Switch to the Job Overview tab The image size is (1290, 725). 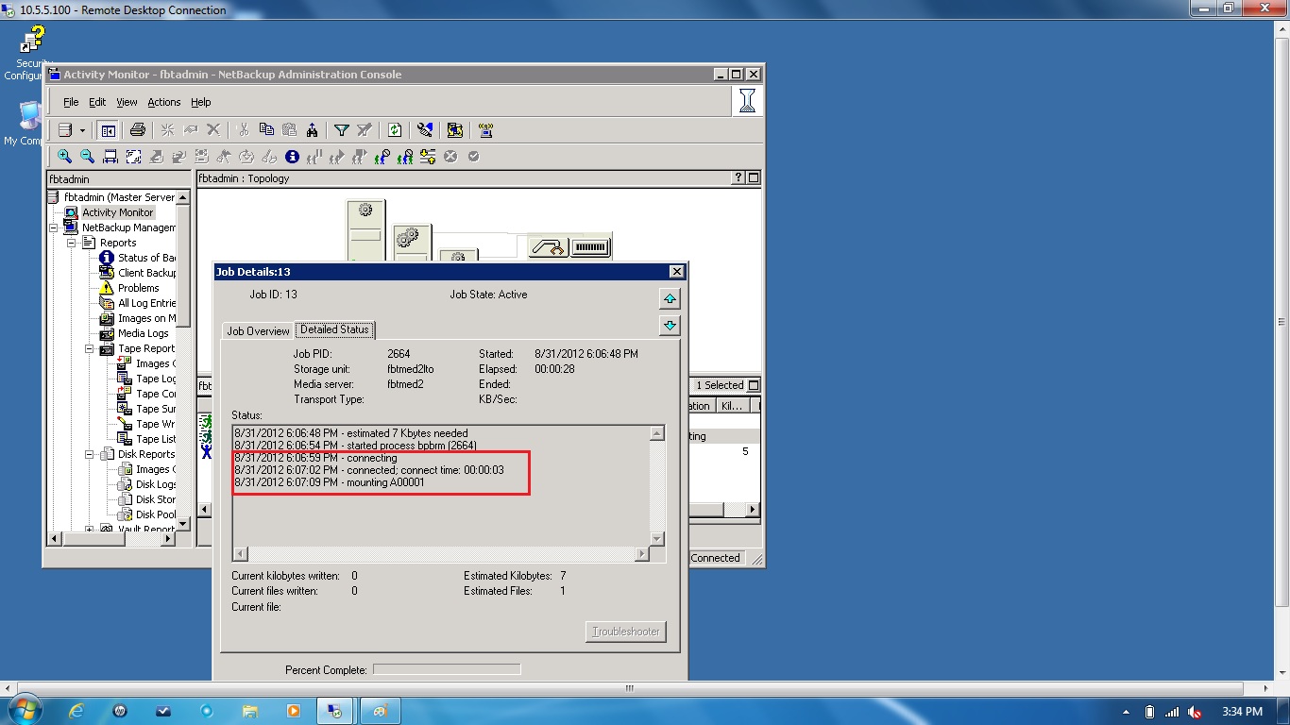pos(257,329)
